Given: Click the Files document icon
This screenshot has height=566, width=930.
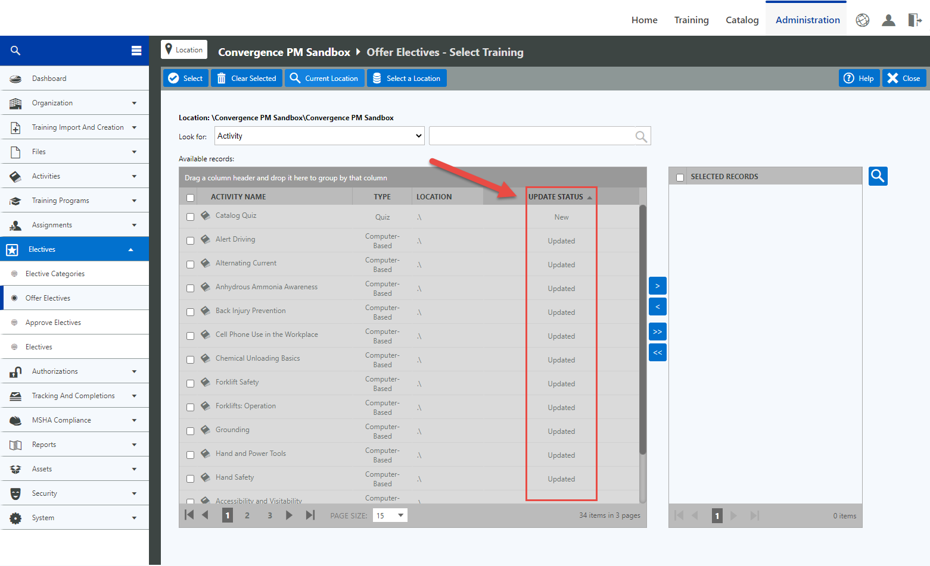Looking at the screenshot, I should pos(15,152).
